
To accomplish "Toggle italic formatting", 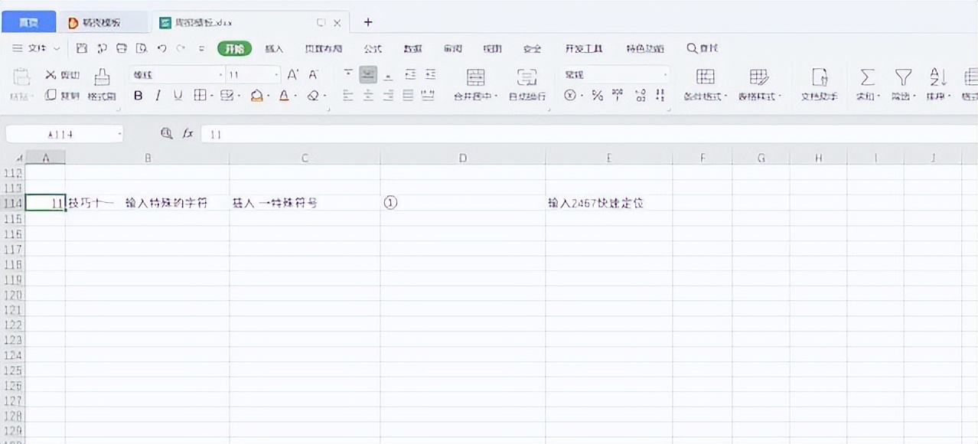I will (156, 96).
